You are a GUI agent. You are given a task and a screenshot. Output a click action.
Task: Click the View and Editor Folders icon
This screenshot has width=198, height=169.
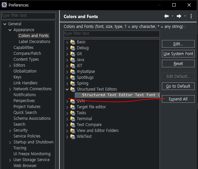pos(73,131)
